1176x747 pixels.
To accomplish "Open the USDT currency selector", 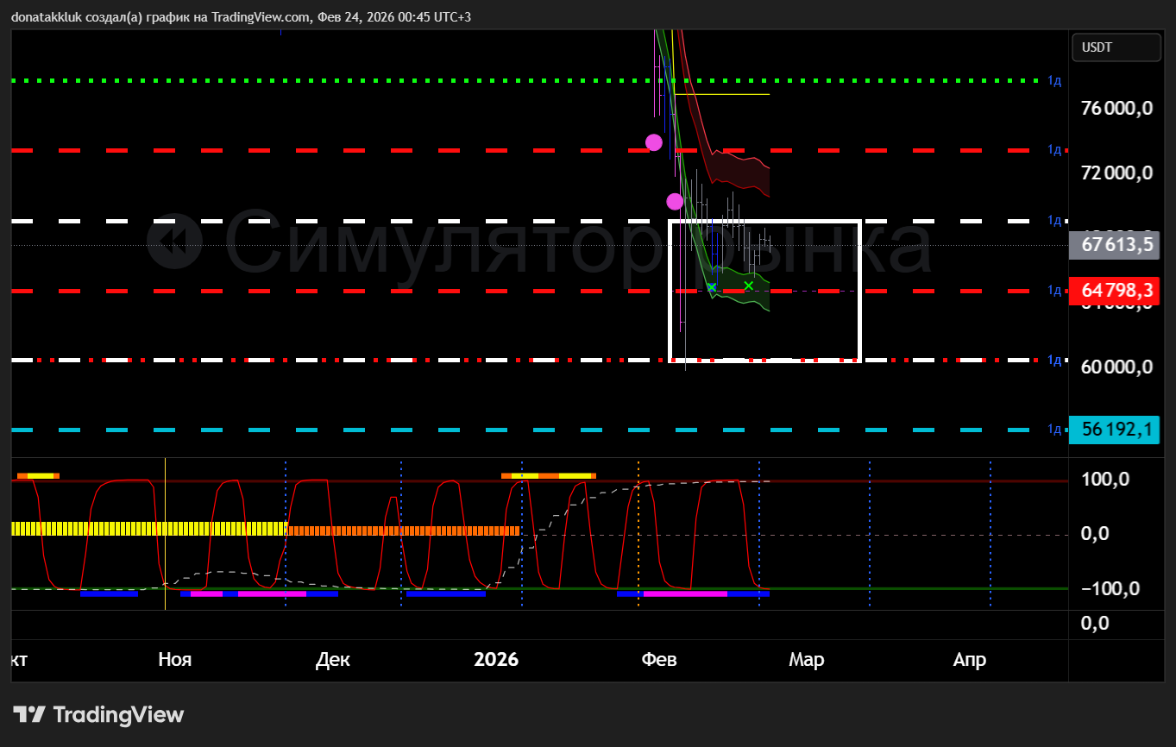I will click(x=1116, y=48).
